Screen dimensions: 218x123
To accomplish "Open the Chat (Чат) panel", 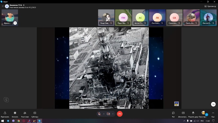I will coord(173,113).
